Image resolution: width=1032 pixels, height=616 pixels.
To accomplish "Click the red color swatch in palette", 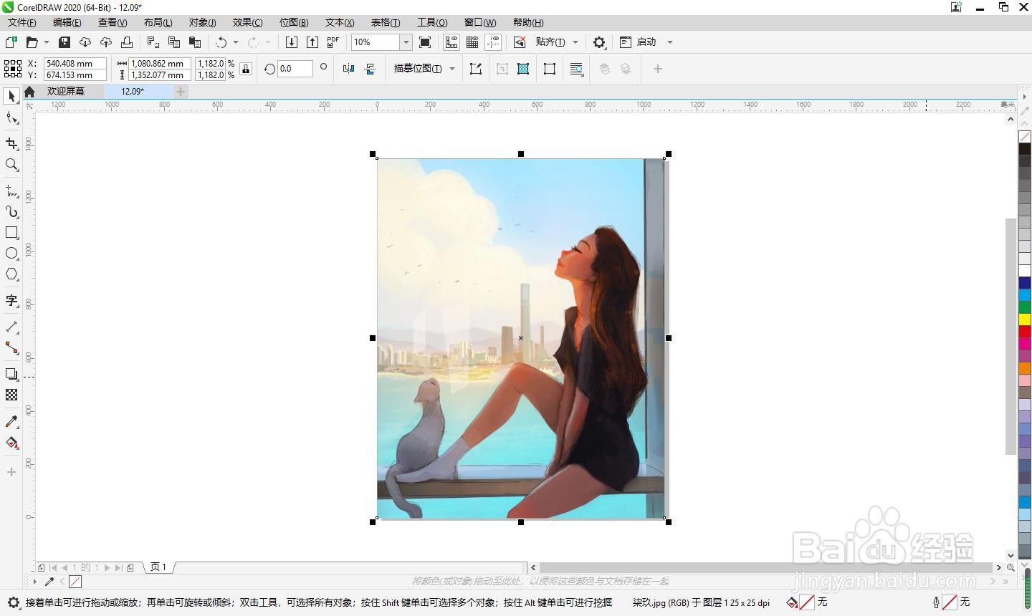I will 1025,332.
